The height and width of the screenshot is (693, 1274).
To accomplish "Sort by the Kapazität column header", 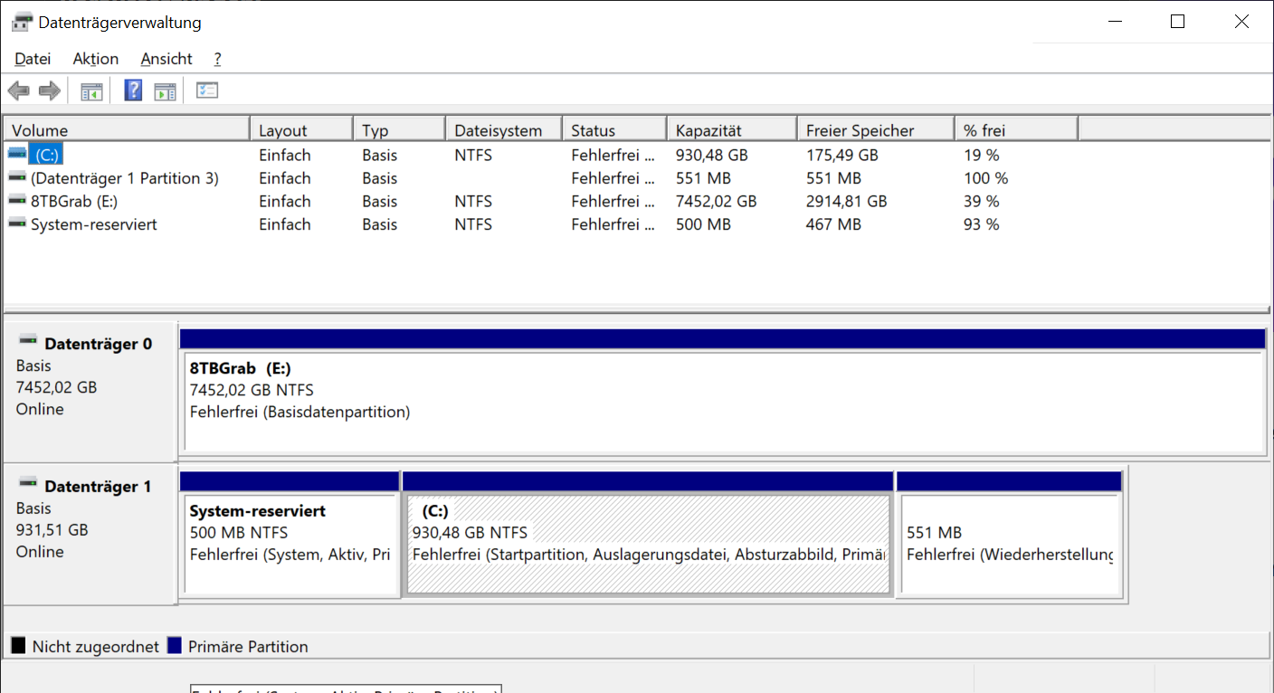I will [732, 130].
